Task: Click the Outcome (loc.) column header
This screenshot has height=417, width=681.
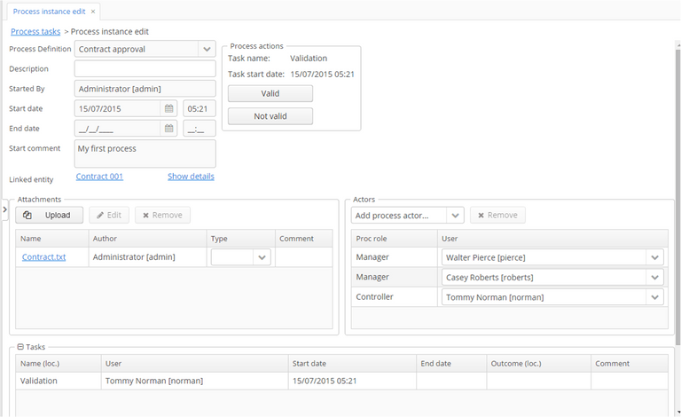Action: coord(538,364)
